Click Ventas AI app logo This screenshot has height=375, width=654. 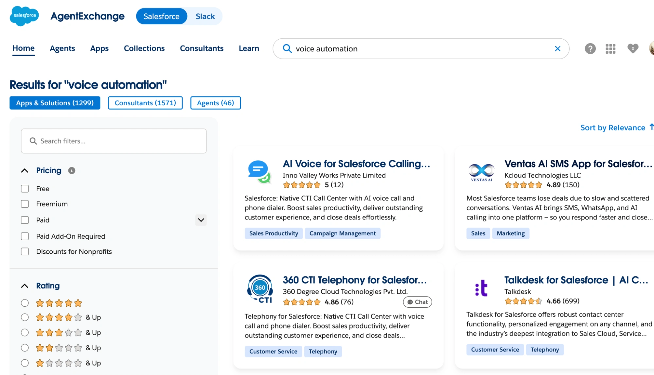(481, 172)
